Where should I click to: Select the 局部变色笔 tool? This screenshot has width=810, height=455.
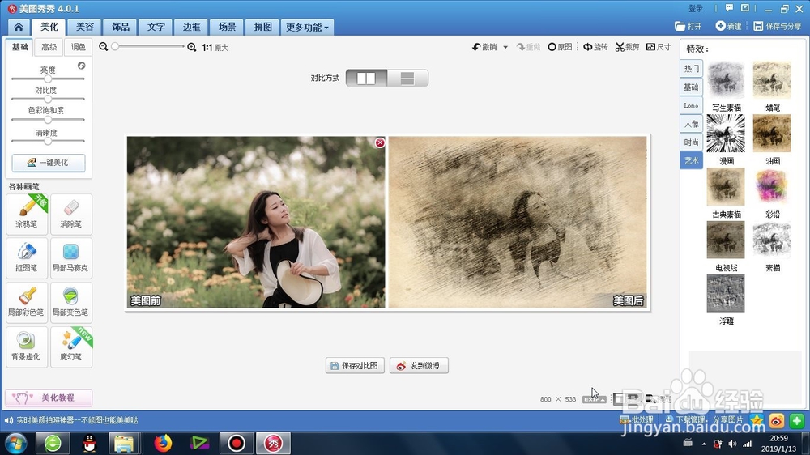point(71,302)
